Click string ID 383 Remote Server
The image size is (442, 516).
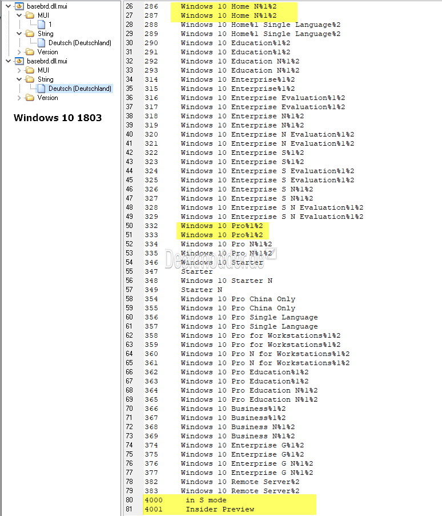click(x=240, y=491)
